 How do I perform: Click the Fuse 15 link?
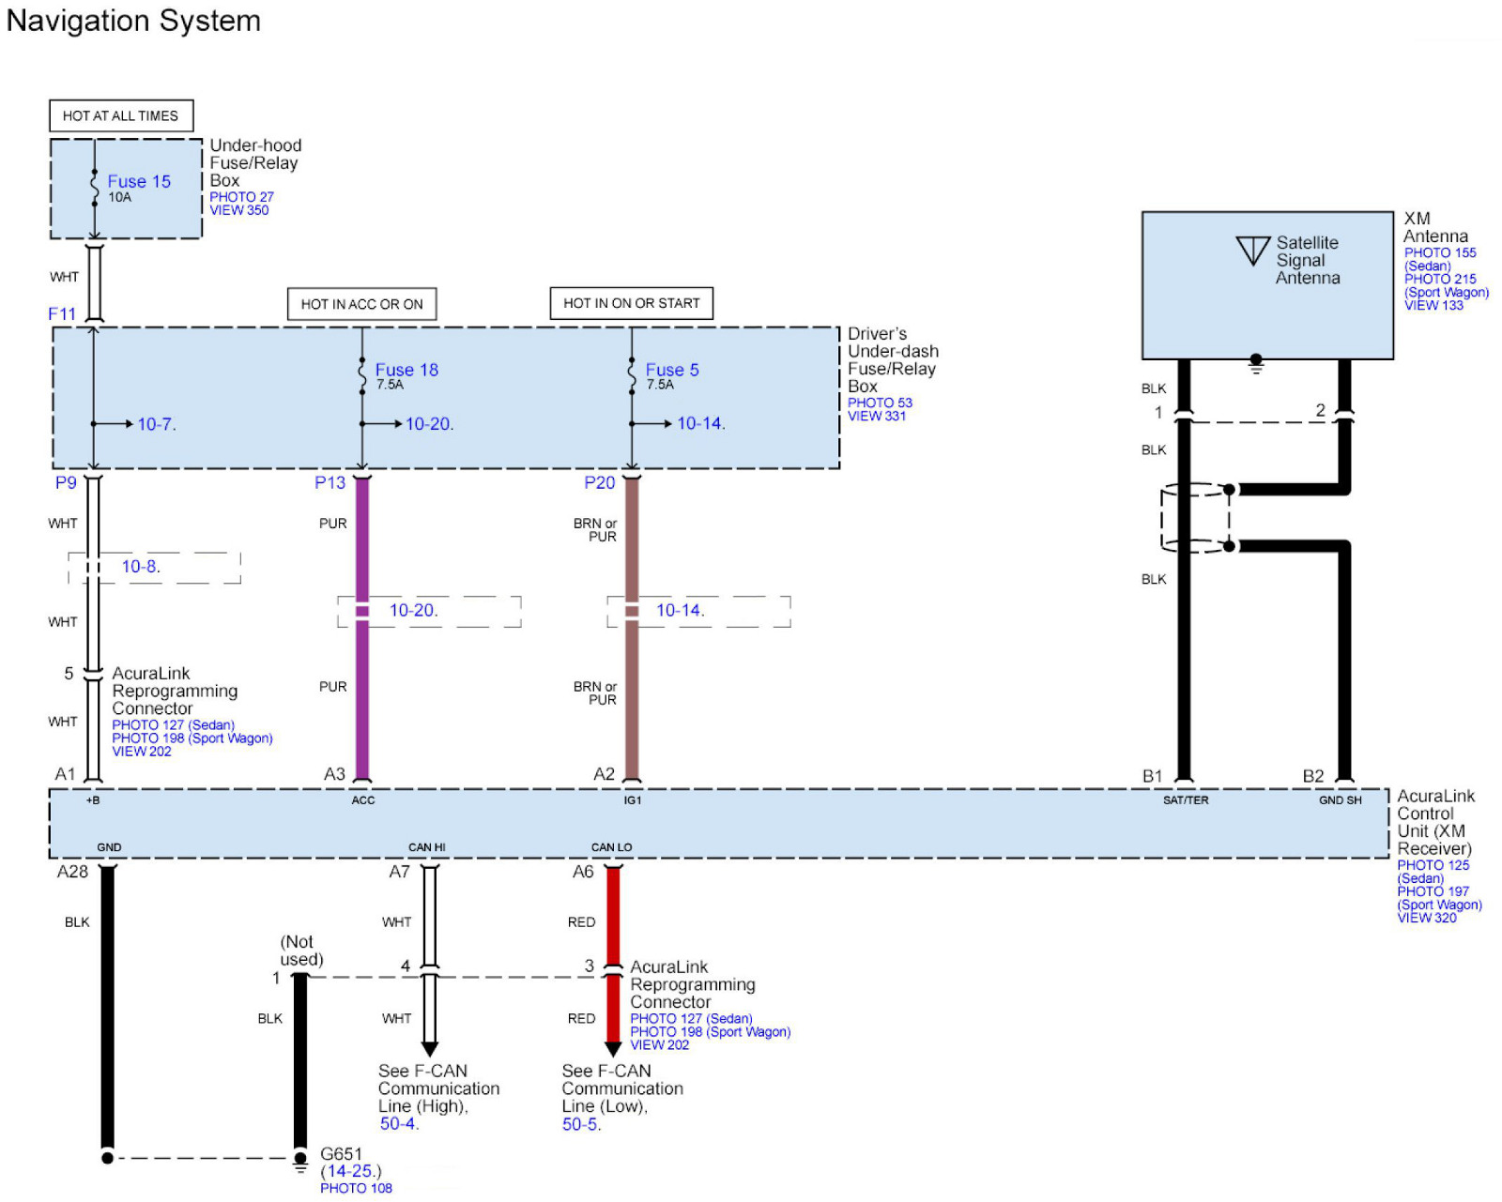139,181
